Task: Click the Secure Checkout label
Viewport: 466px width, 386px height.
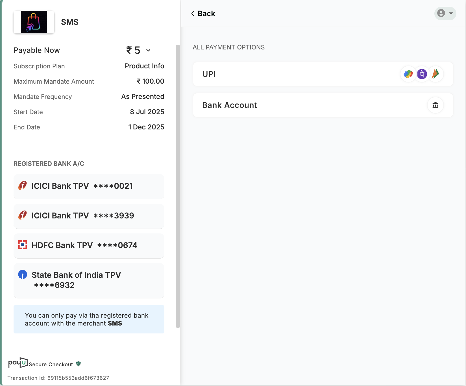Action: click(x=51, y=364)
